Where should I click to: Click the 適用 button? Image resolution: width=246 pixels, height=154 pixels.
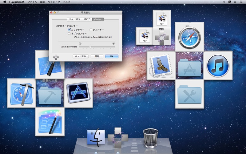coord(97,56)
